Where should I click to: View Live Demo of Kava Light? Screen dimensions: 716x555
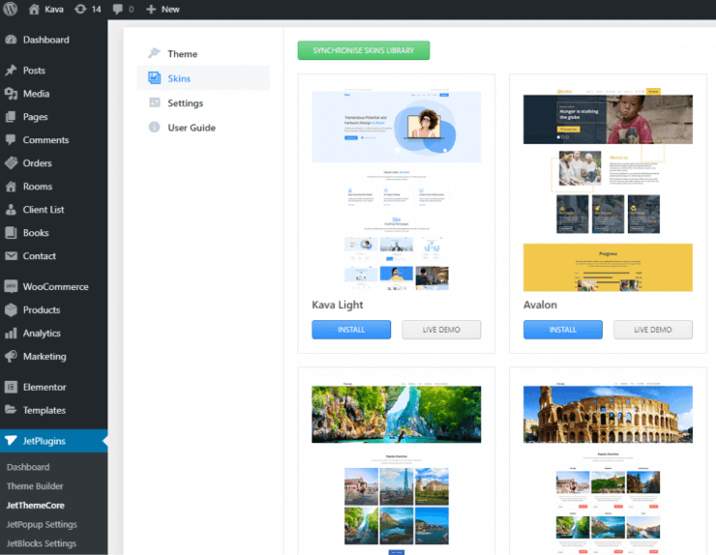pos(441,330)
